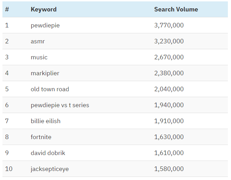
Task: Click the search volume value 1,940,000
Action: click(169, 105)
